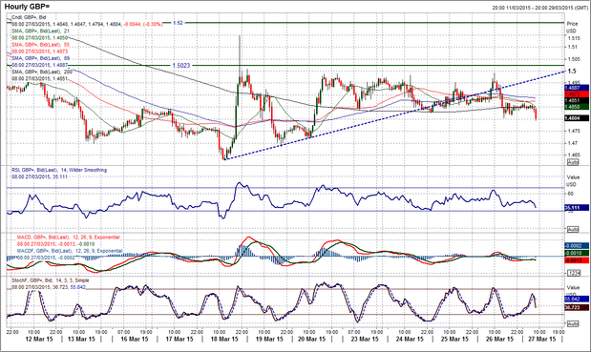Screen dimensions: 591x352
Task: Click the Auto button in the Stochastic panel
Action: pos(573,323)
